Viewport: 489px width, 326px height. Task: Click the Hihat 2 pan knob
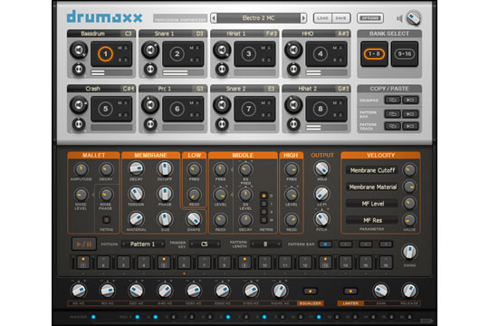293,124
